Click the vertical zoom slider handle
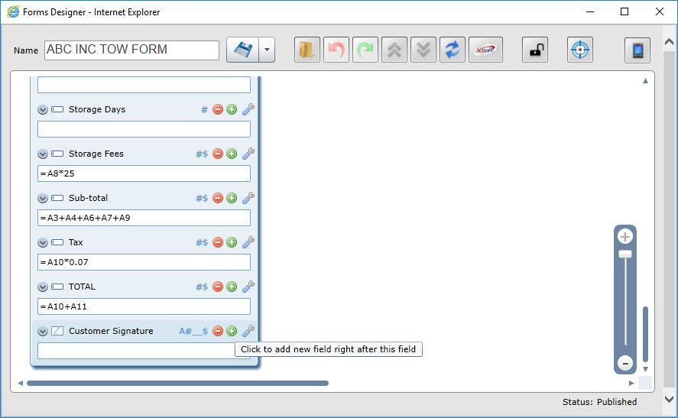 click(x=624, y=254)
